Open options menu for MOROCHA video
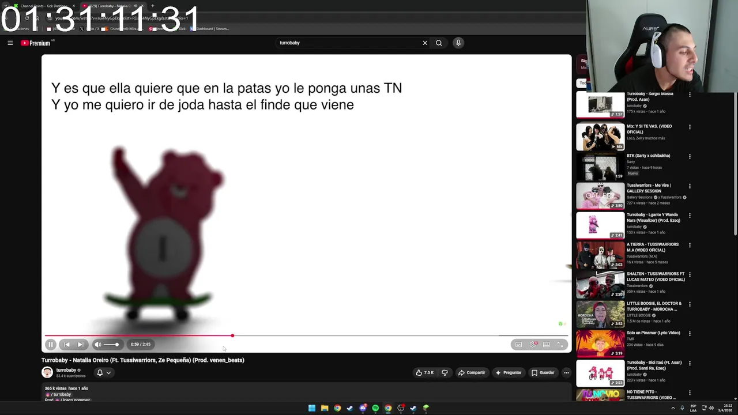Image resolution: width=738 pixels, height=415 pixels. point(690,304)
